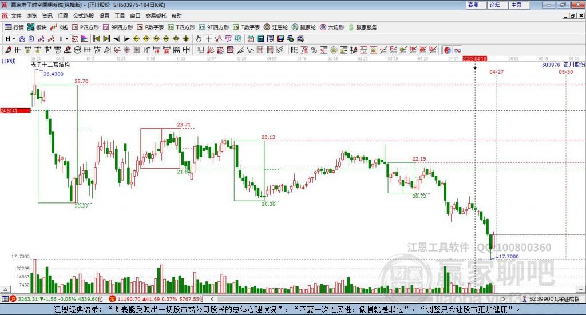The height and width of the screenshot is (315, 586).
Task: Select the red target circle tool
Action: pos(117,50)
